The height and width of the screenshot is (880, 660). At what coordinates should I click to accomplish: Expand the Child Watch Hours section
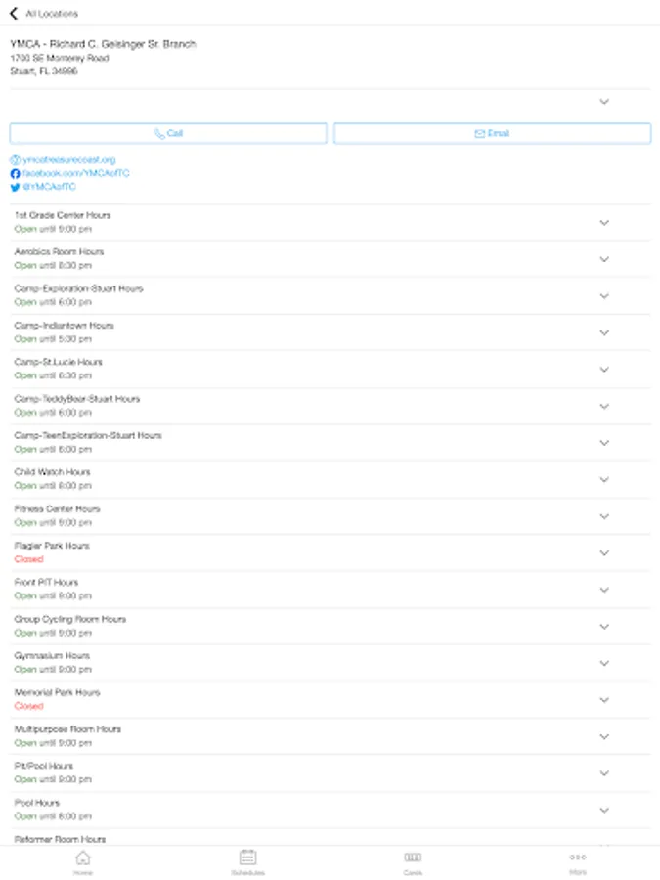pyautogui.click(x=604, y=478)
